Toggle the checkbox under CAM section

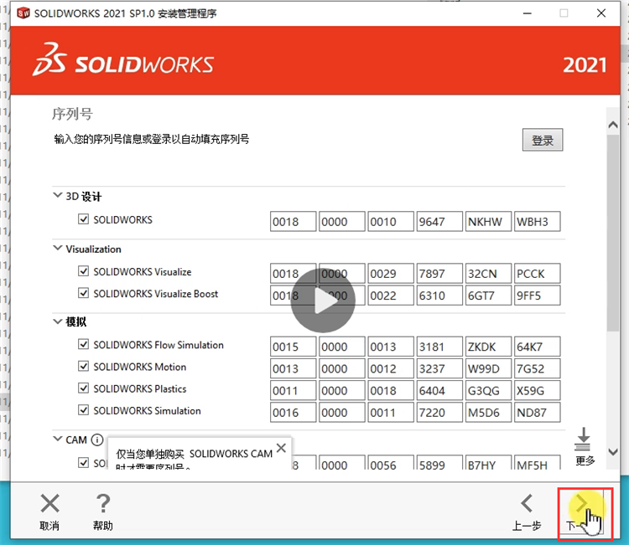(x=83, y=463)
